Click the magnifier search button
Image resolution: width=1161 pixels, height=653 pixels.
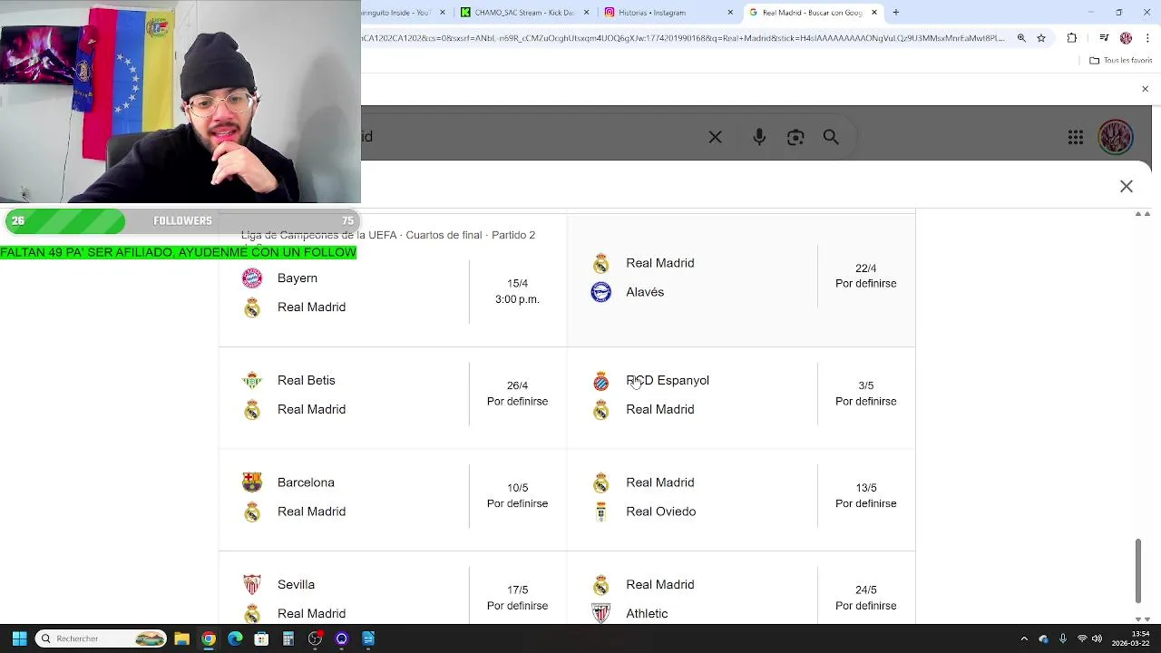(831, 137)
